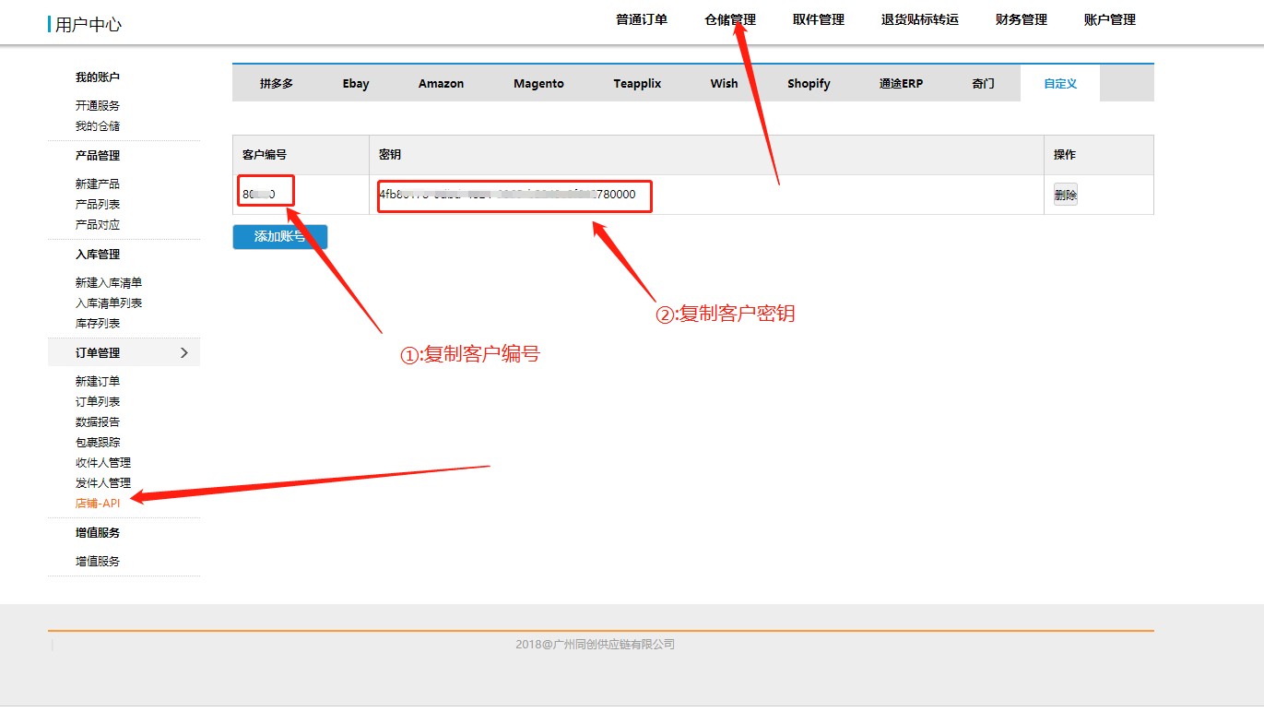Open 包裹跟踪 sidebar link
The image size is (1264, 724).
click(x=98, y=442)
